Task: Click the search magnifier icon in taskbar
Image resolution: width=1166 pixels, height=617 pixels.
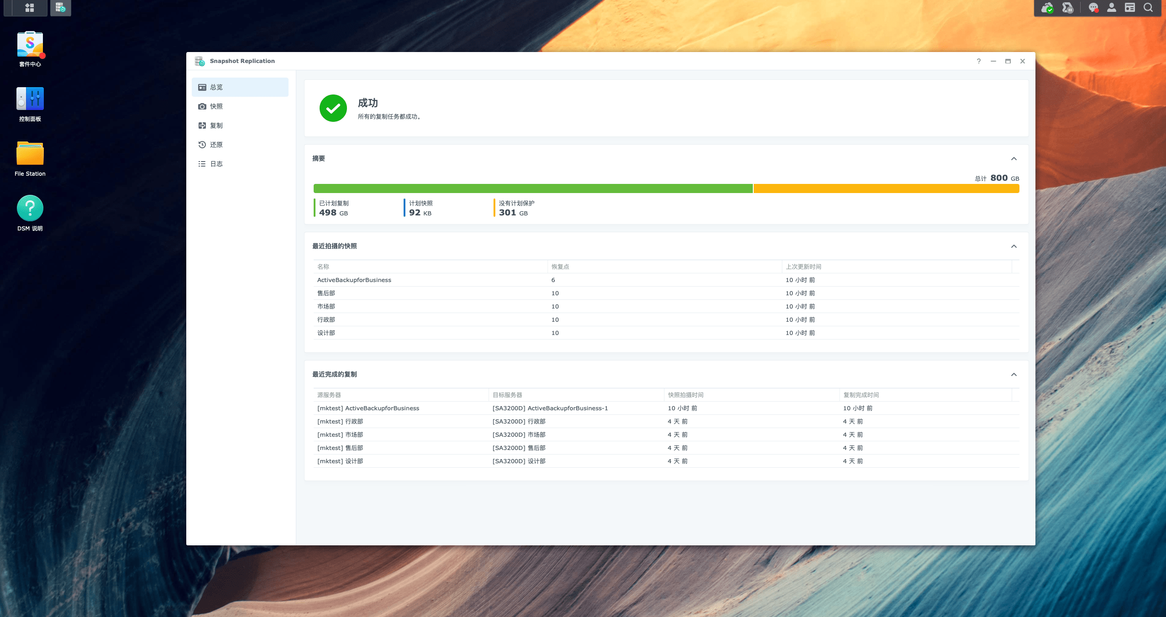Action: point(1148,8)
